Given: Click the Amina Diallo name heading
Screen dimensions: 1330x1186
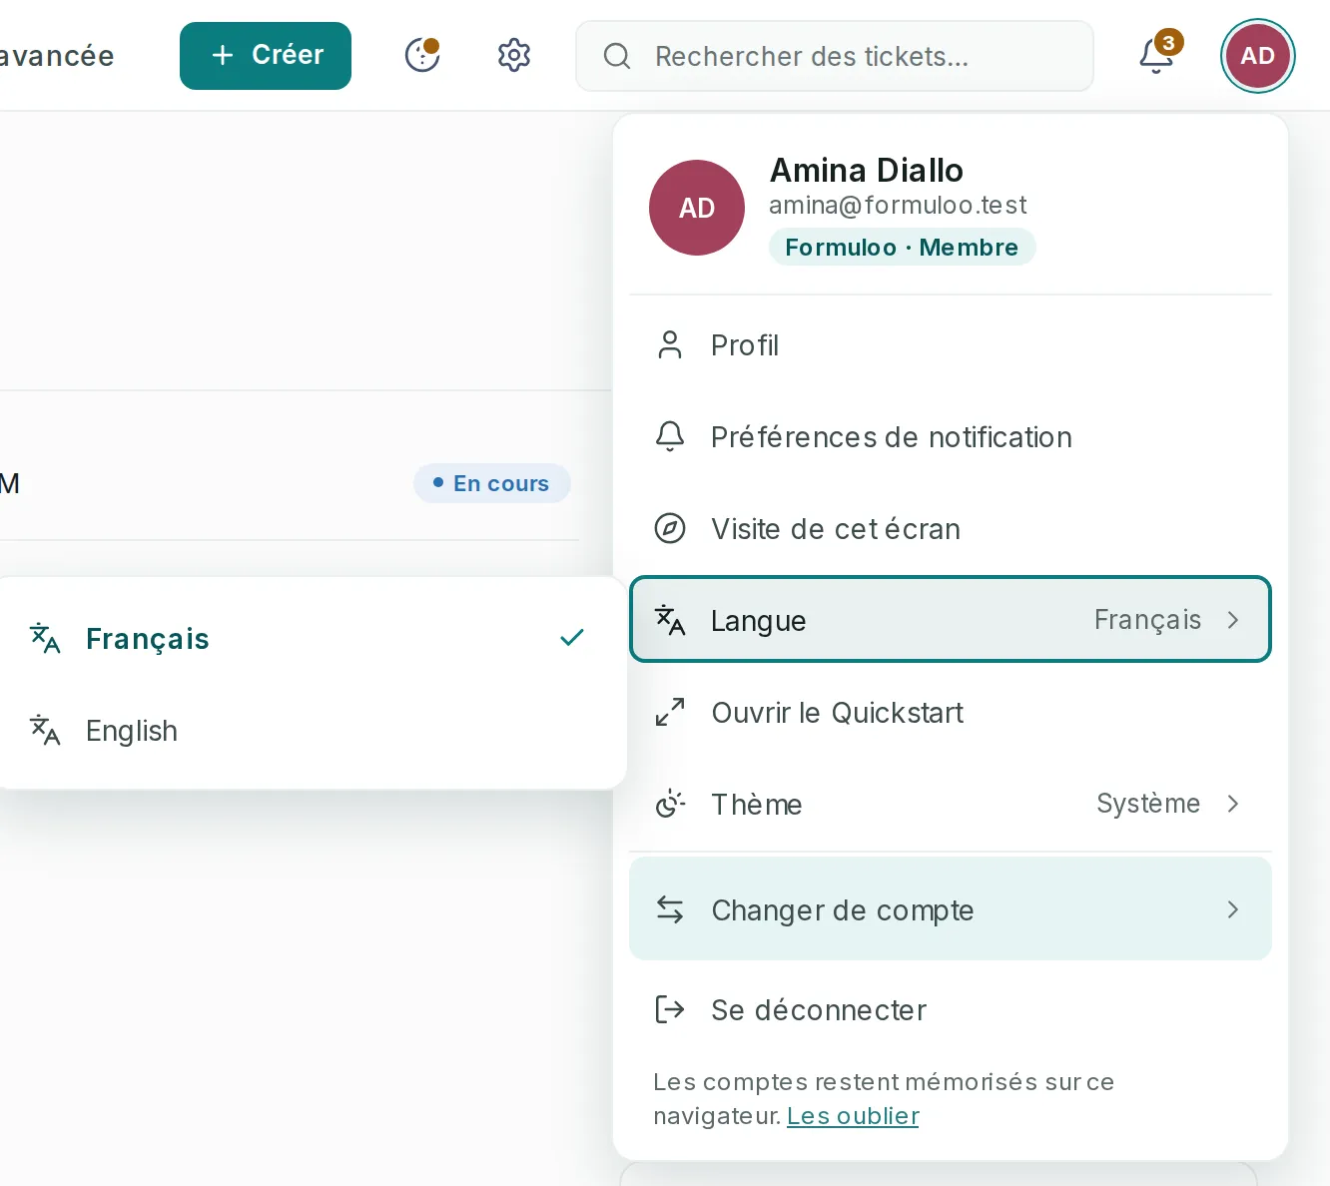Looking at the screenshot, I should coord(866,170).
